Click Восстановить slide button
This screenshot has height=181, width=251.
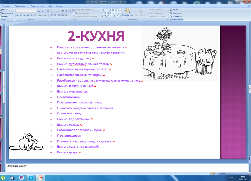coord(7,13)
